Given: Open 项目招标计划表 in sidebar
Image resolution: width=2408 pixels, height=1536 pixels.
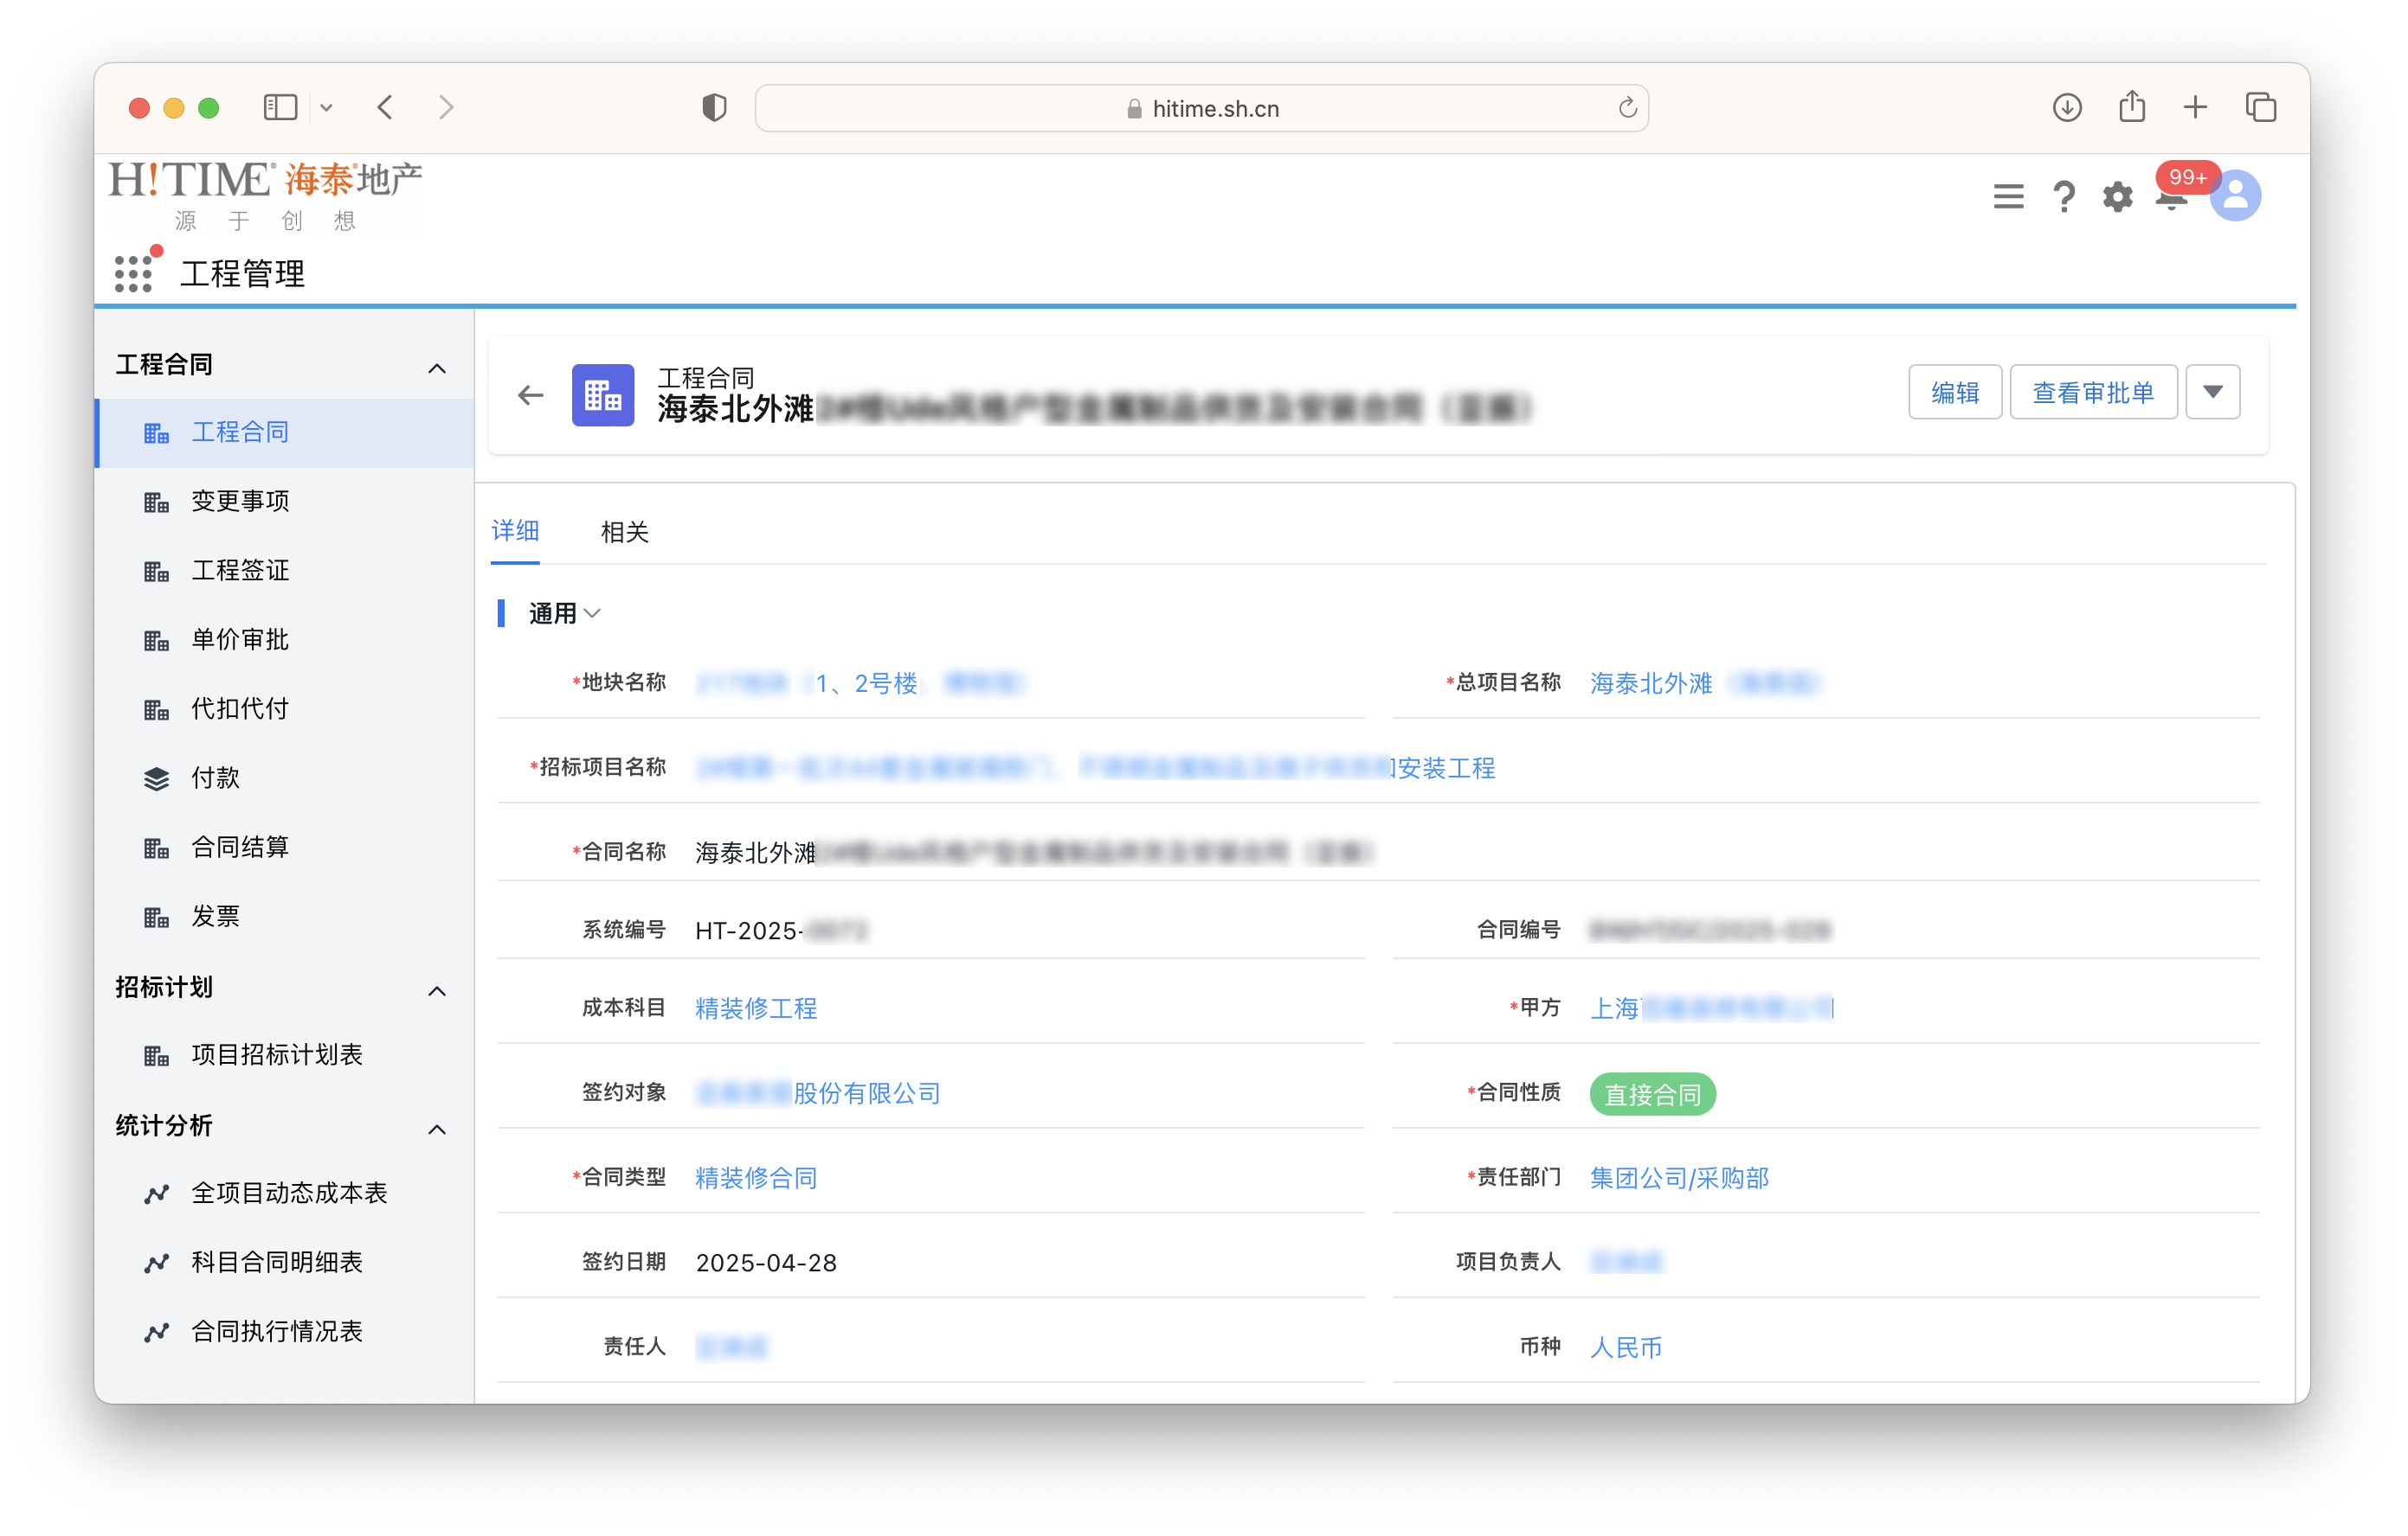Looking at the screenshot, I should point(285,1055).
